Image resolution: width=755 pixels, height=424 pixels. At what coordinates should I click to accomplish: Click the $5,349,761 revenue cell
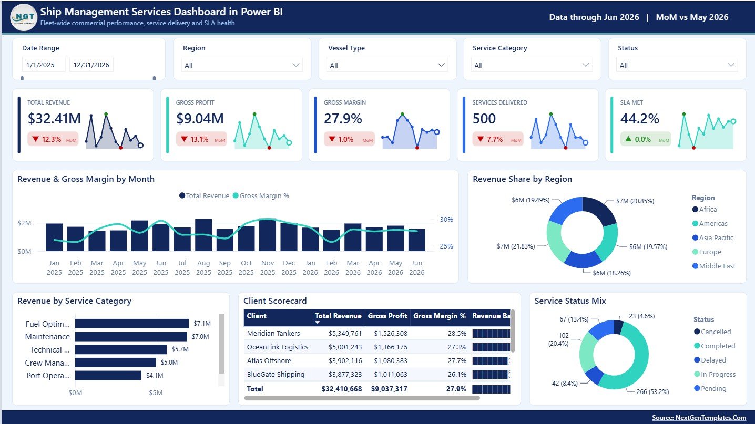point(345,333)
